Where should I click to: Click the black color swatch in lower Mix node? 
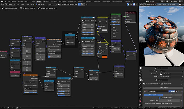(105, 55)
